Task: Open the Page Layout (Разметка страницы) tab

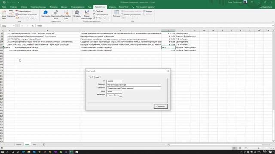Action: pos(38,7)
